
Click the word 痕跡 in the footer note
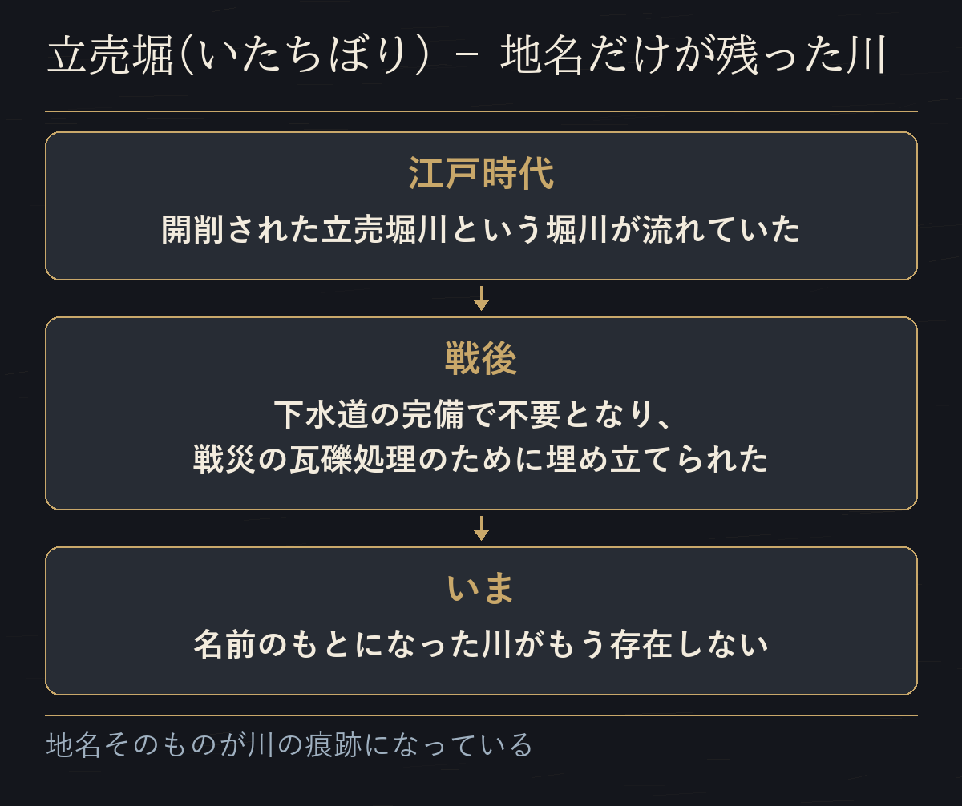[x=333, y=744]
